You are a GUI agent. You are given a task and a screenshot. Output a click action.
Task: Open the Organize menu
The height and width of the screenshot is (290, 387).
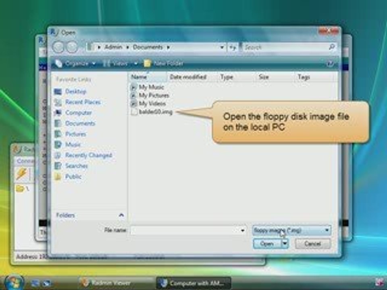pos(75,64)
